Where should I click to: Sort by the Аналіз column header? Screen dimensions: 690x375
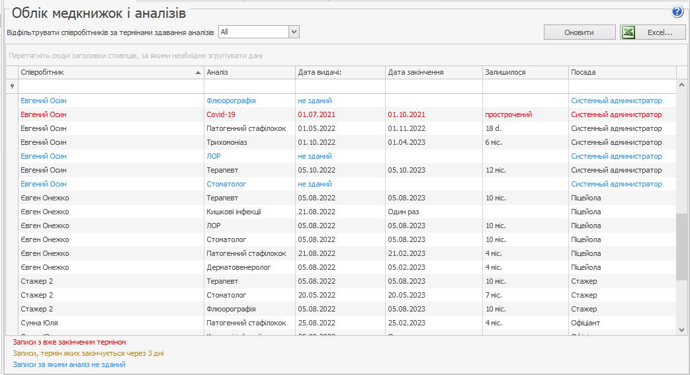coord(249,73)
